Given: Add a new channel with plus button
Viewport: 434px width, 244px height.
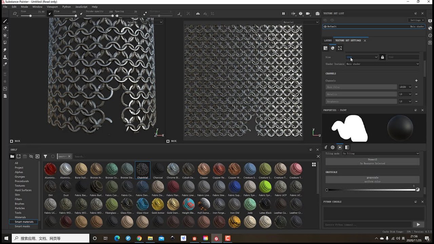Looking at the screenshot, I should (x=416, y=81).
